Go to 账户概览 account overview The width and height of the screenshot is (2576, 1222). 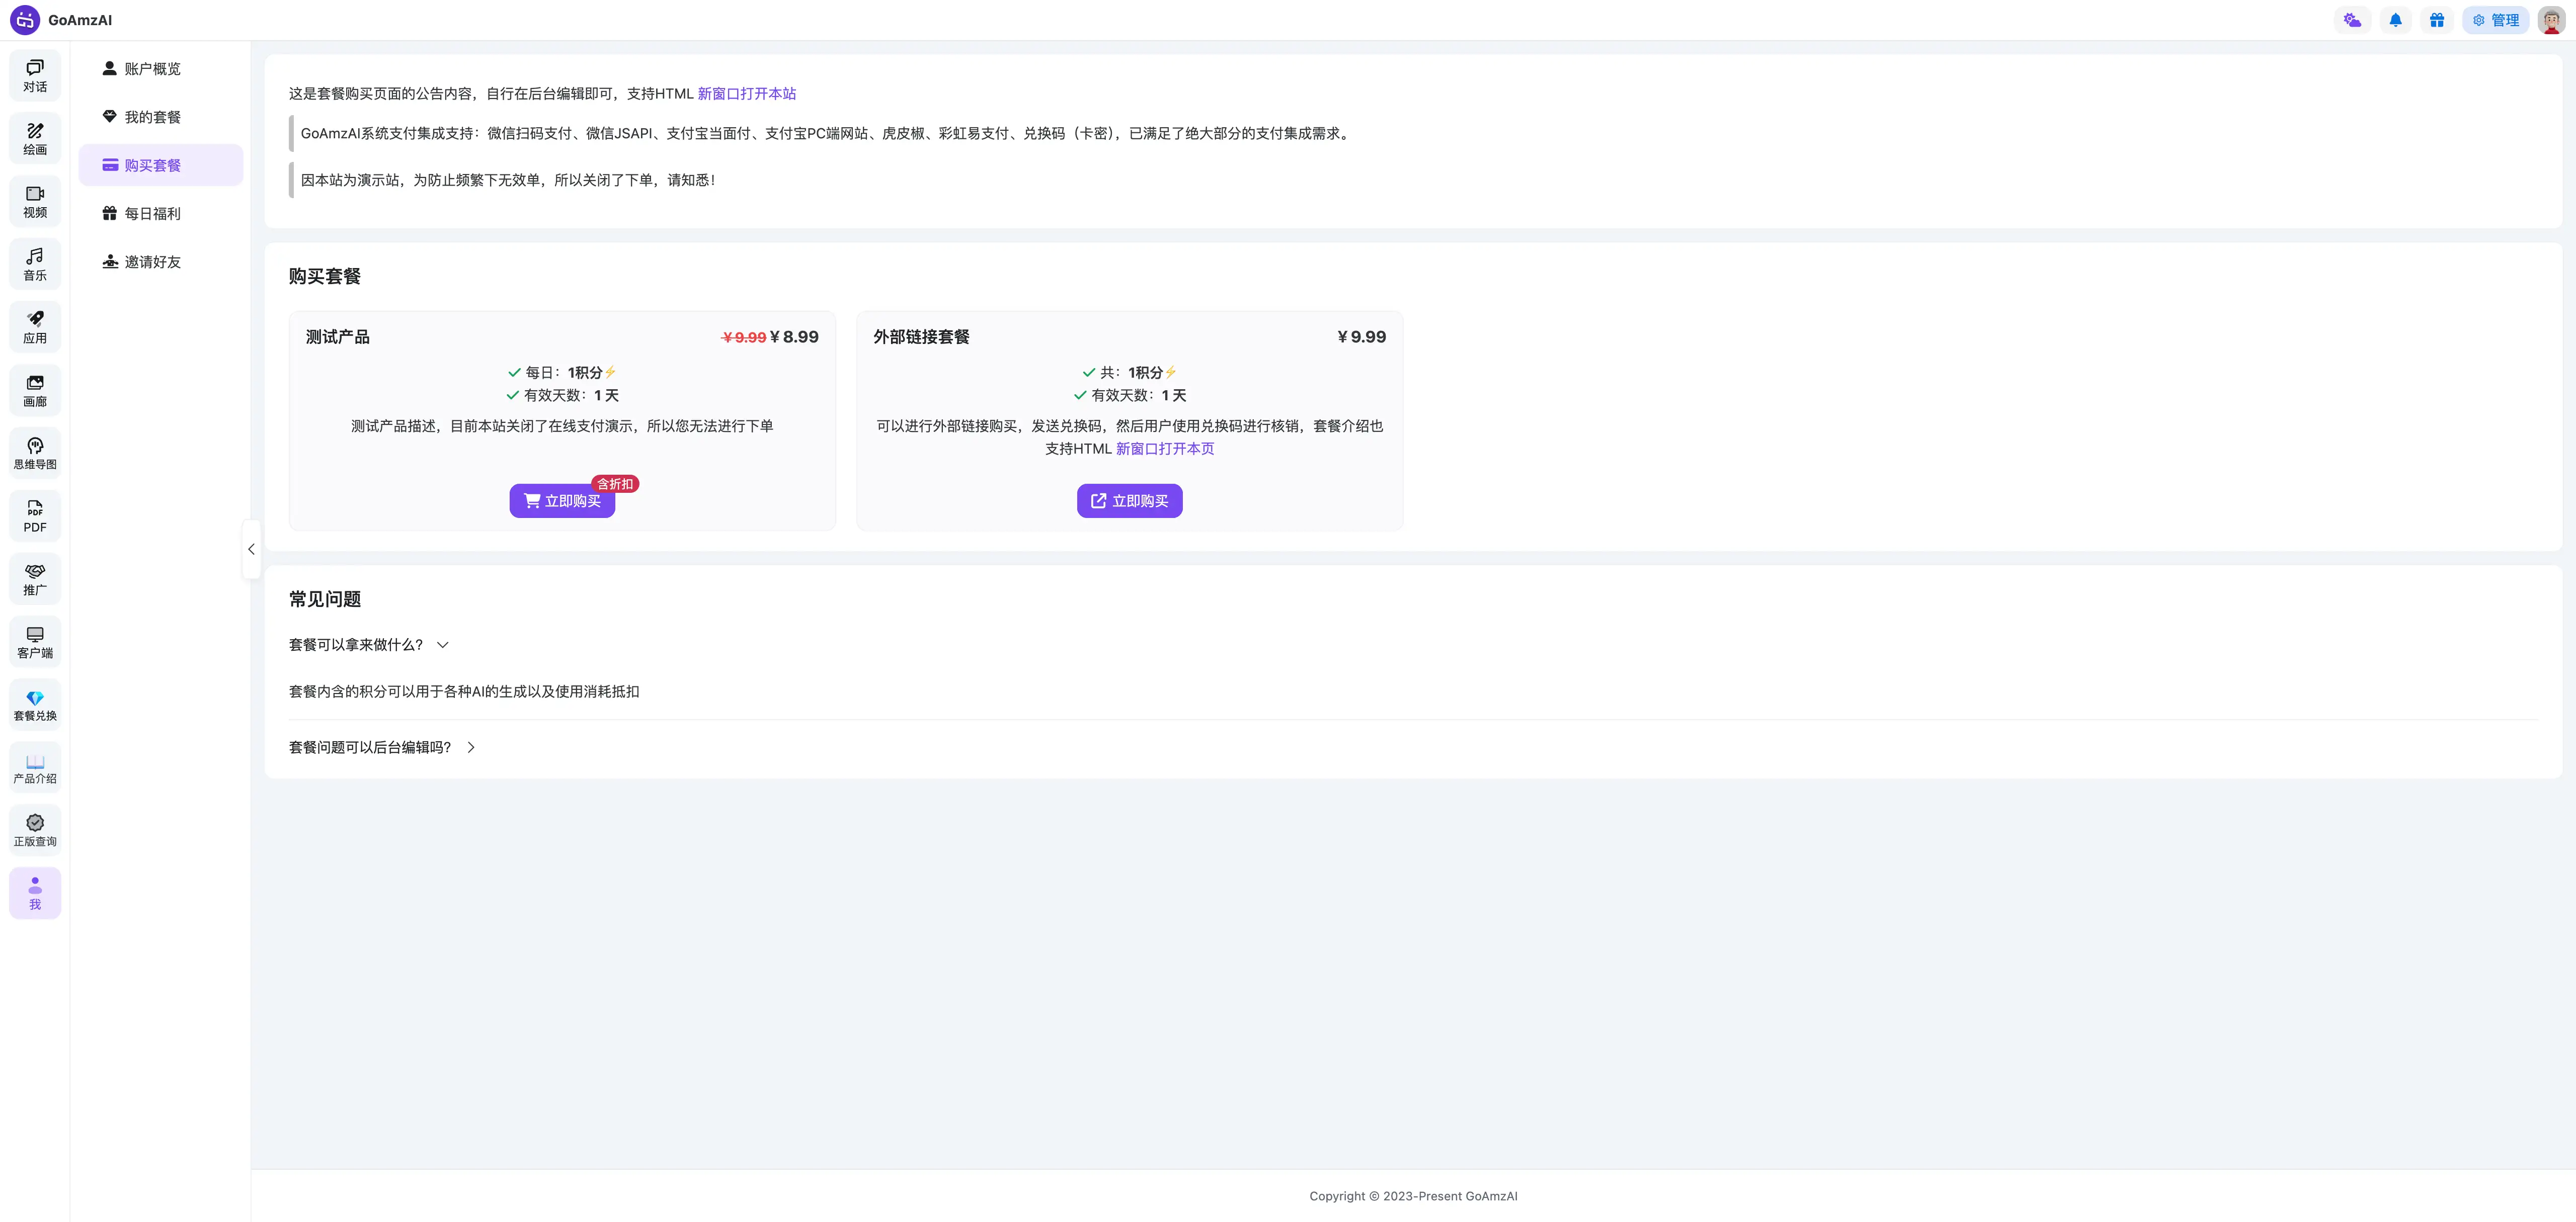[161, 69]
